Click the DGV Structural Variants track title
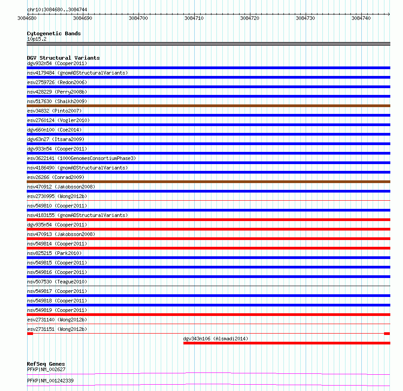This screenshot has width=403, height=391. [63, 58]
